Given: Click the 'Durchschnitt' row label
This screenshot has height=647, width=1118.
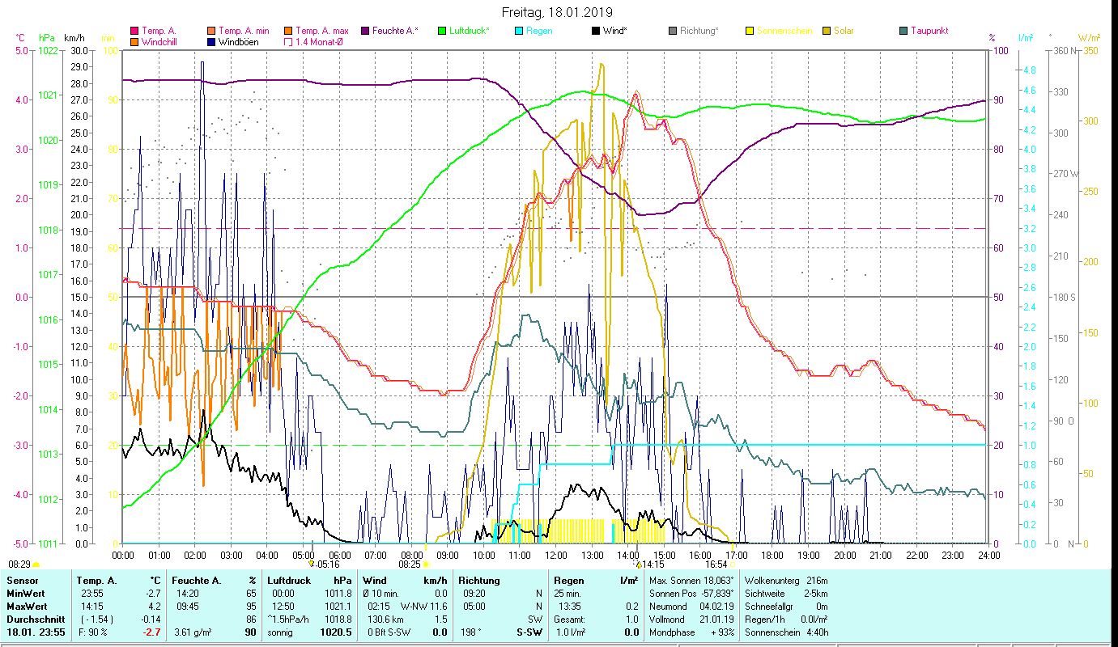Looking at the screenshot, I should (34, 620).
